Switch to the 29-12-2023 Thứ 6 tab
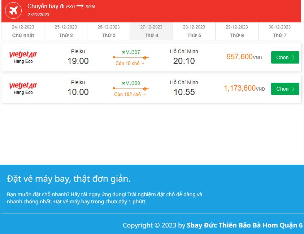The height and width of the screenshot is (234, 304). click(x=237, y=31)
